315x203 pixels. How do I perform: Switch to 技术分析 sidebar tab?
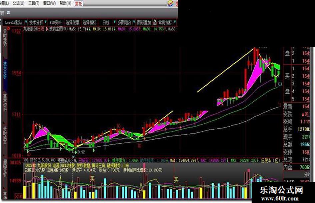5,70
